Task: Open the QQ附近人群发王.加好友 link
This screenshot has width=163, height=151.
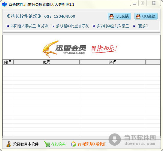Action: (29, 26)
